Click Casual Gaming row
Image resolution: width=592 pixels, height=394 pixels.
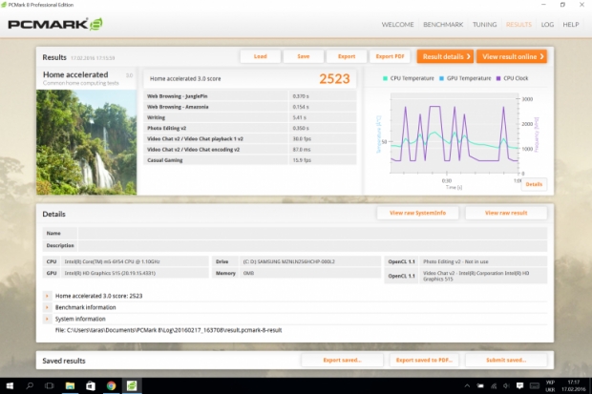click(x=249, y=160)
